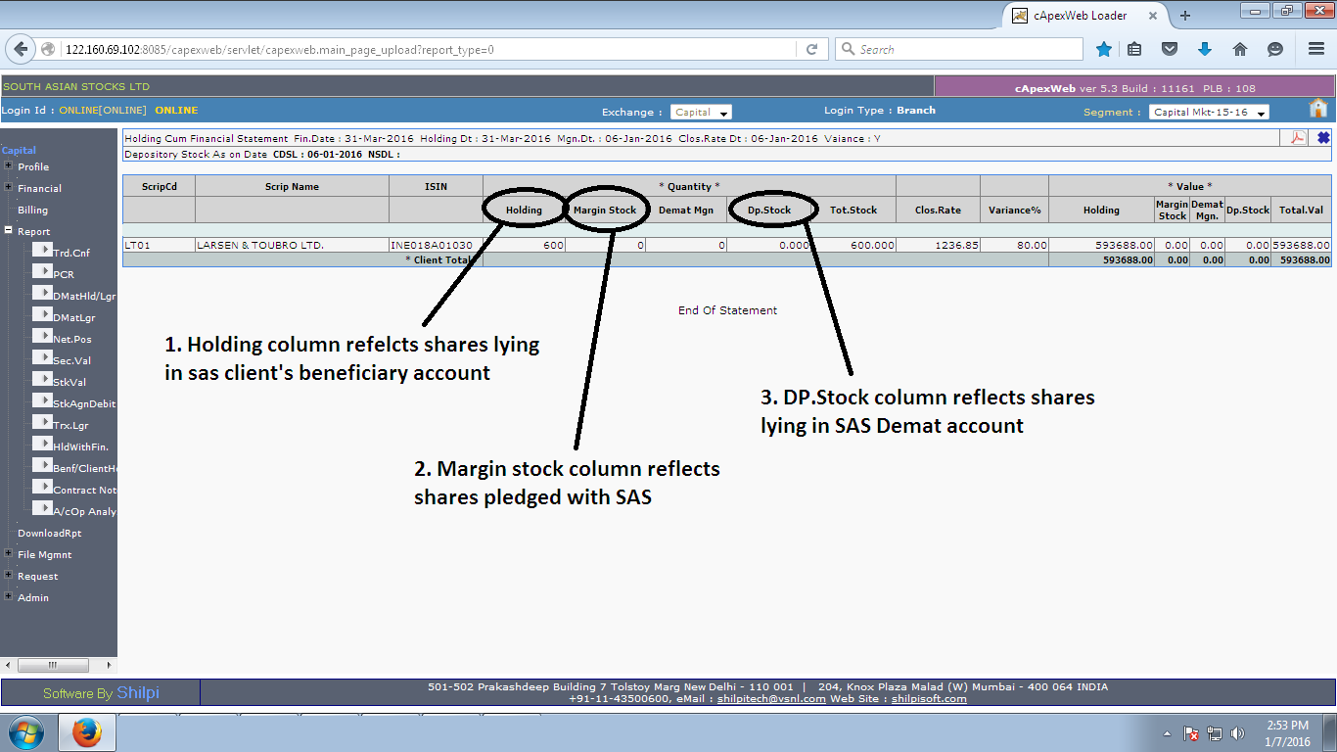Click the Capital heading in the sidebar
This screenshot has height=752, width=1337.
(x=19, y=150)
